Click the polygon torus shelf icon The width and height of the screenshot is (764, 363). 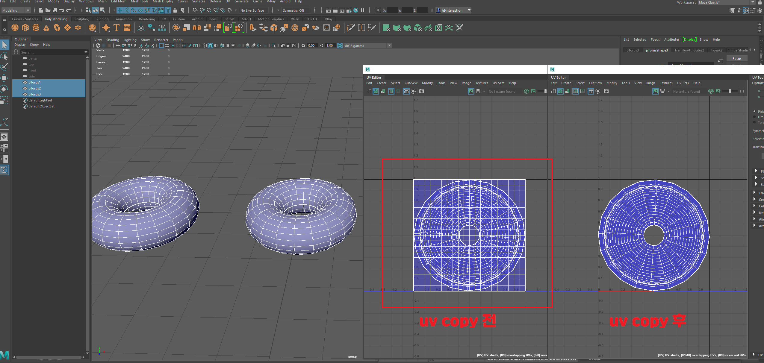tap(57, 28)
